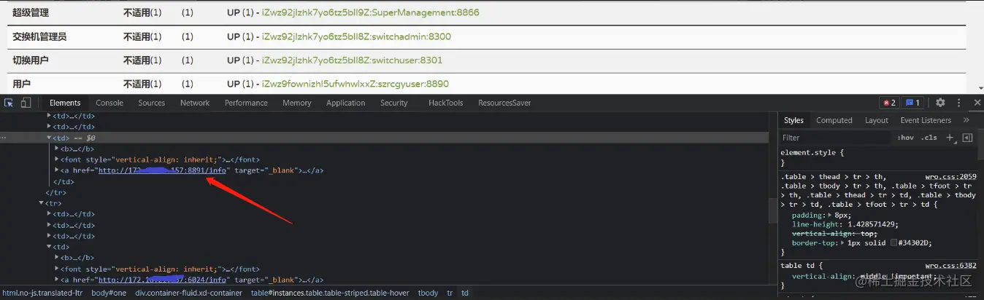The image size is (984, 300).
Task: Open switchuser:8301 instance link
Action: click(352, 60)
